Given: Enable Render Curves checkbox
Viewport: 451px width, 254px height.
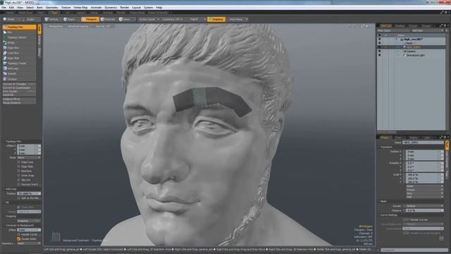Looking at the screenshot, I should 406,219.
